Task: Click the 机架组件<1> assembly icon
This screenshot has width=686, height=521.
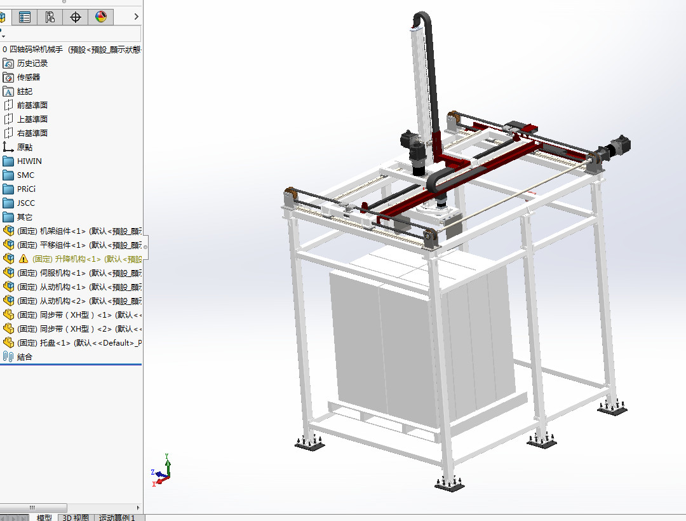Action: (8, 231)
